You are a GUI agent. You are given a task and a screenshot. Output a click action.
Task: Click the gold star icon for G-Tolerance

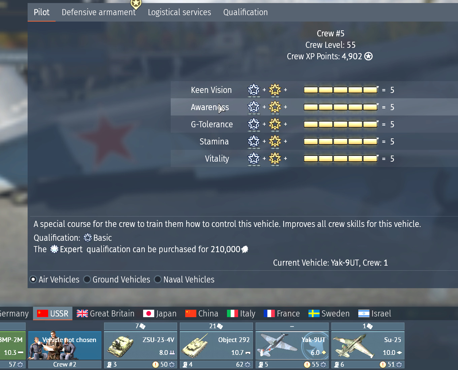click(275, 124)
